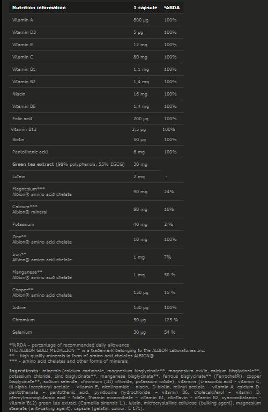
Task: Click the Ingredients heading text
Action: (24, 371)
